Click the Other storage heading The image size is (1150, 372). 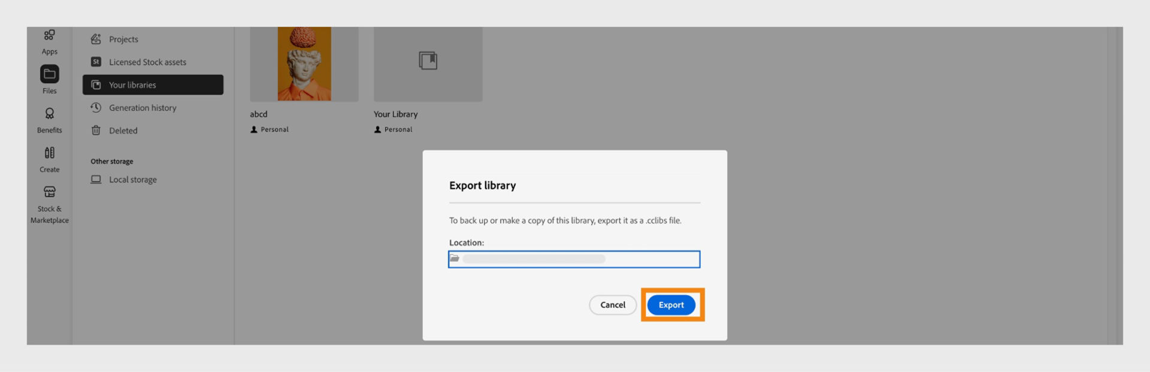pos(112,161)
